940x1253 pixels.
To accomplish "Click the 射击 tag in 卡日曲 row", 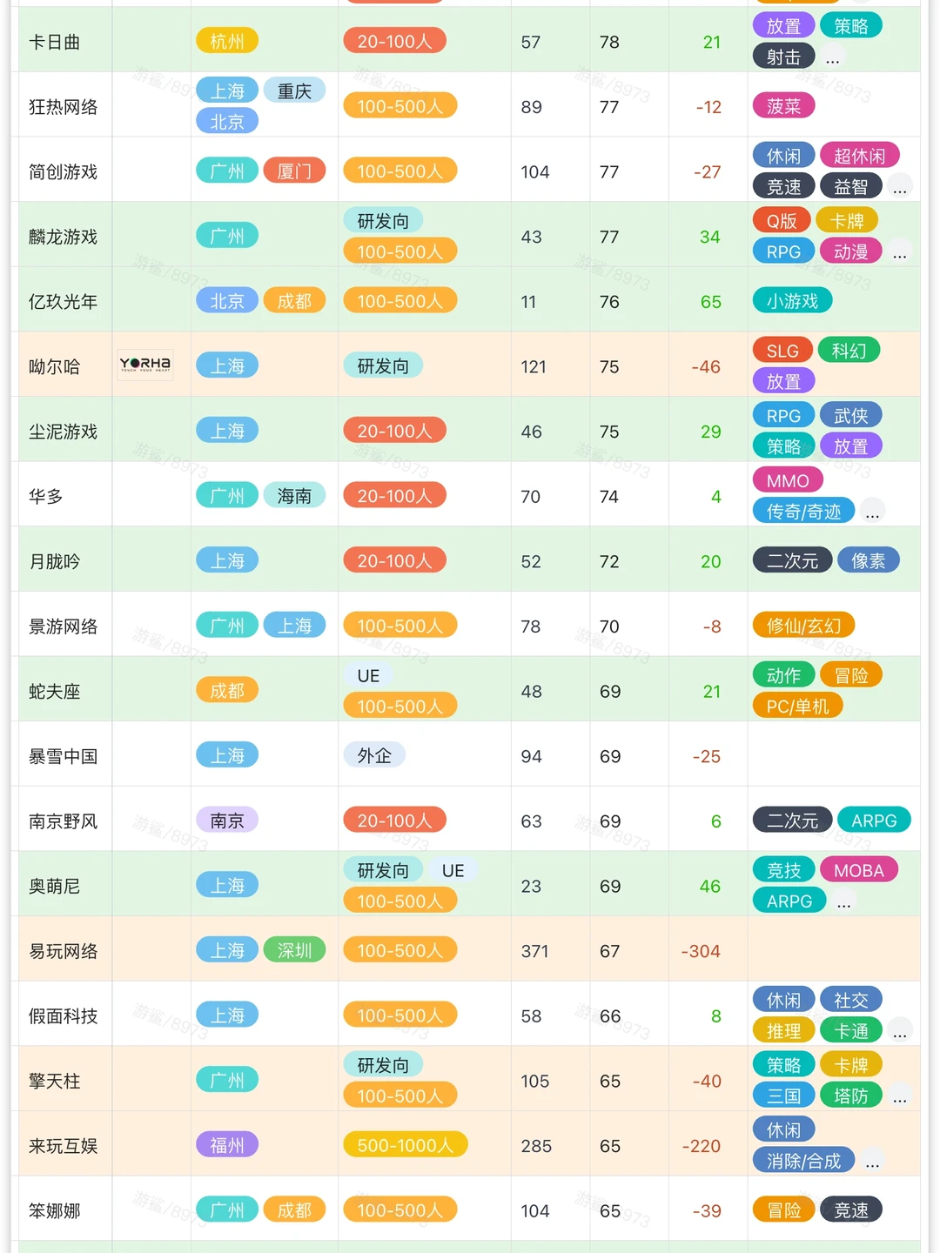I will [x=783, y=57].
